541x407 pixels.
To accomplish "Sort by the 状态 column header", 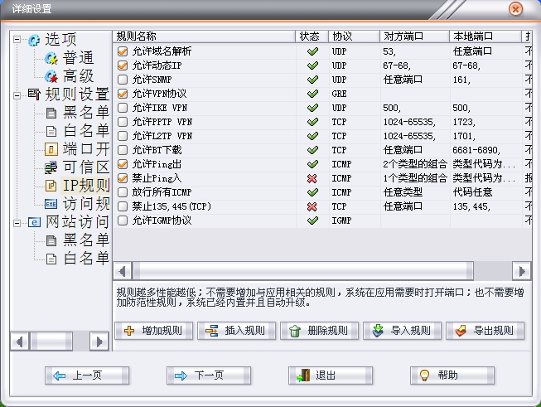I will tap(312, 36).
